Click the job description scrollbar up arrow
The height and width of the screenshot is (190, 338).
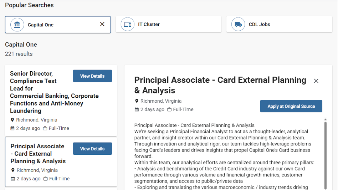326,119
